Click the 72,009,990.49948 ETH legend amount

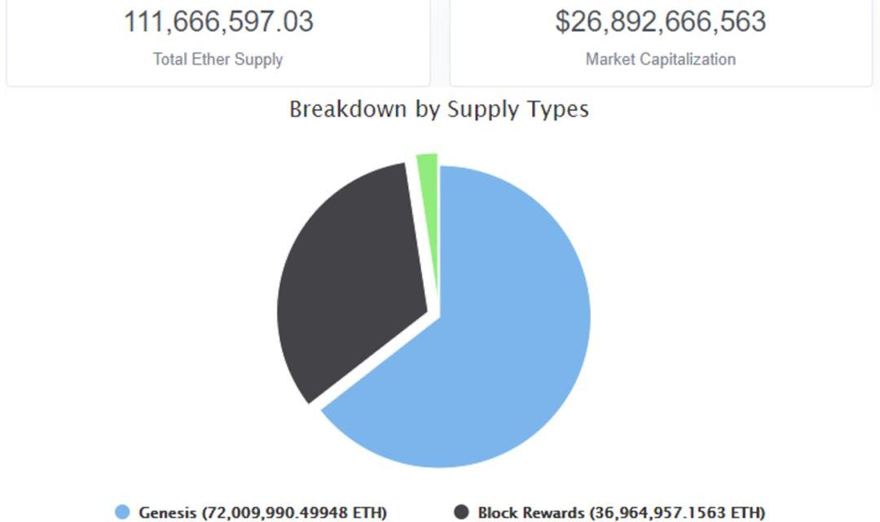295,512
